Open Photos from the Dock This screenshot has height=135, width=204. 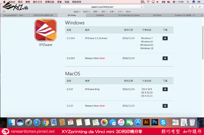click(104, 122)
